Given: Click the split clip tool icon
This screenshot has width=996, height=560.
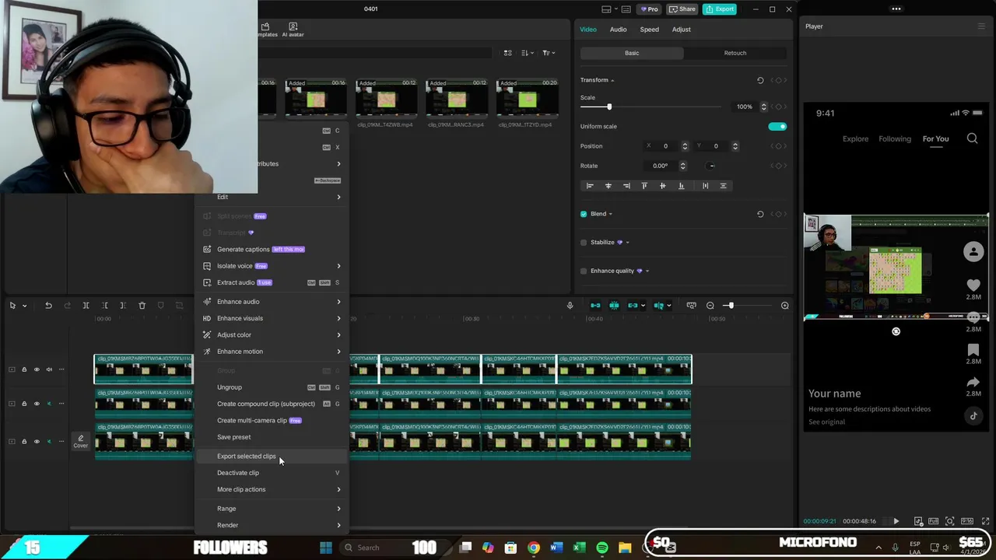Looking at the screenshot, I should pos(86,306).
